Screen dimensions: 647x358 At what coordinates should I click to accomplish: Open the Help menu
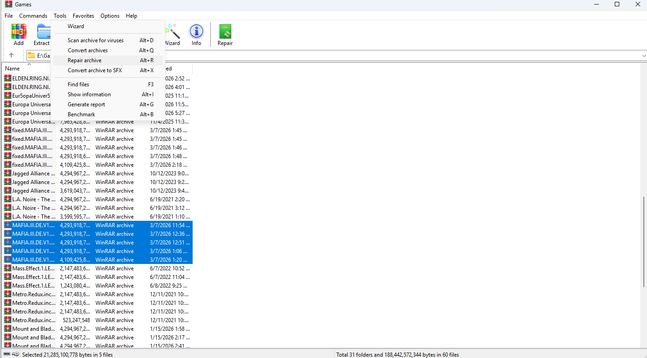[131, 15]
